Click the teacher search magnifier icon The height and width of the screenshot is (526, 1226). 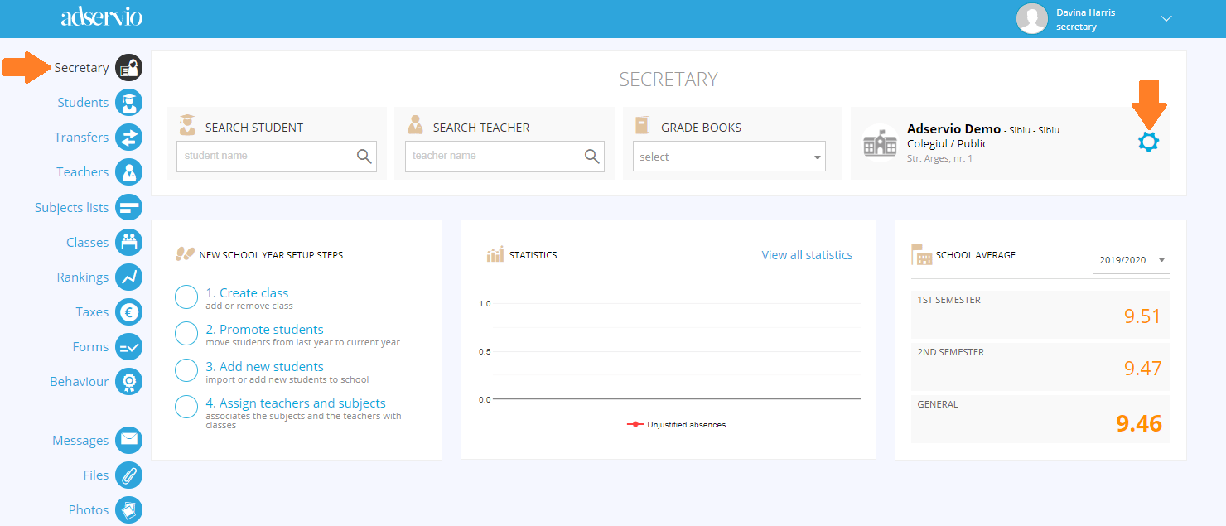591,156
